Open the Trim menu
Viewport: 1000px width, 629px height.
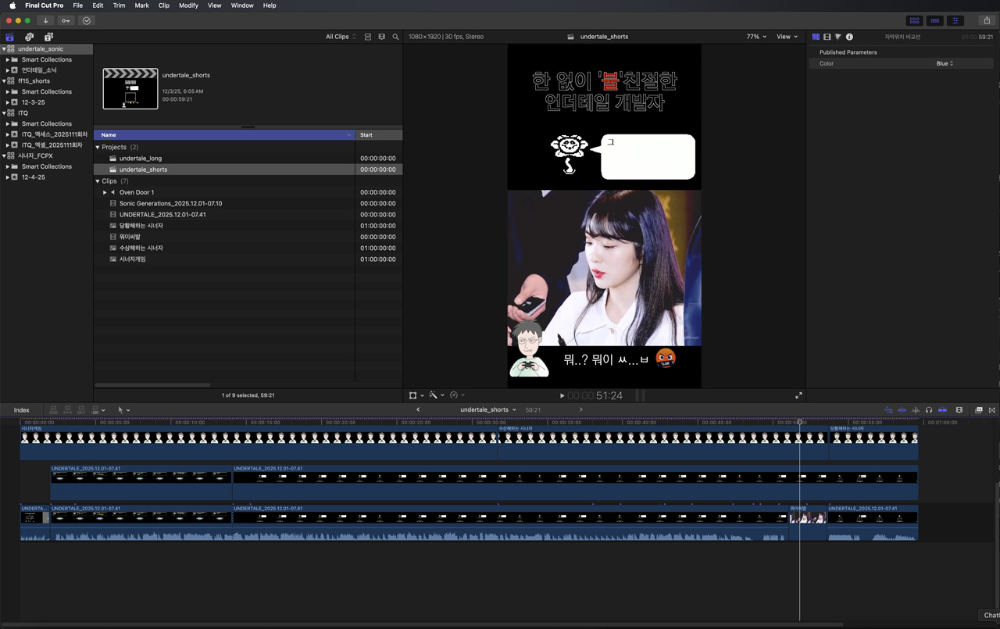[119, 5]
